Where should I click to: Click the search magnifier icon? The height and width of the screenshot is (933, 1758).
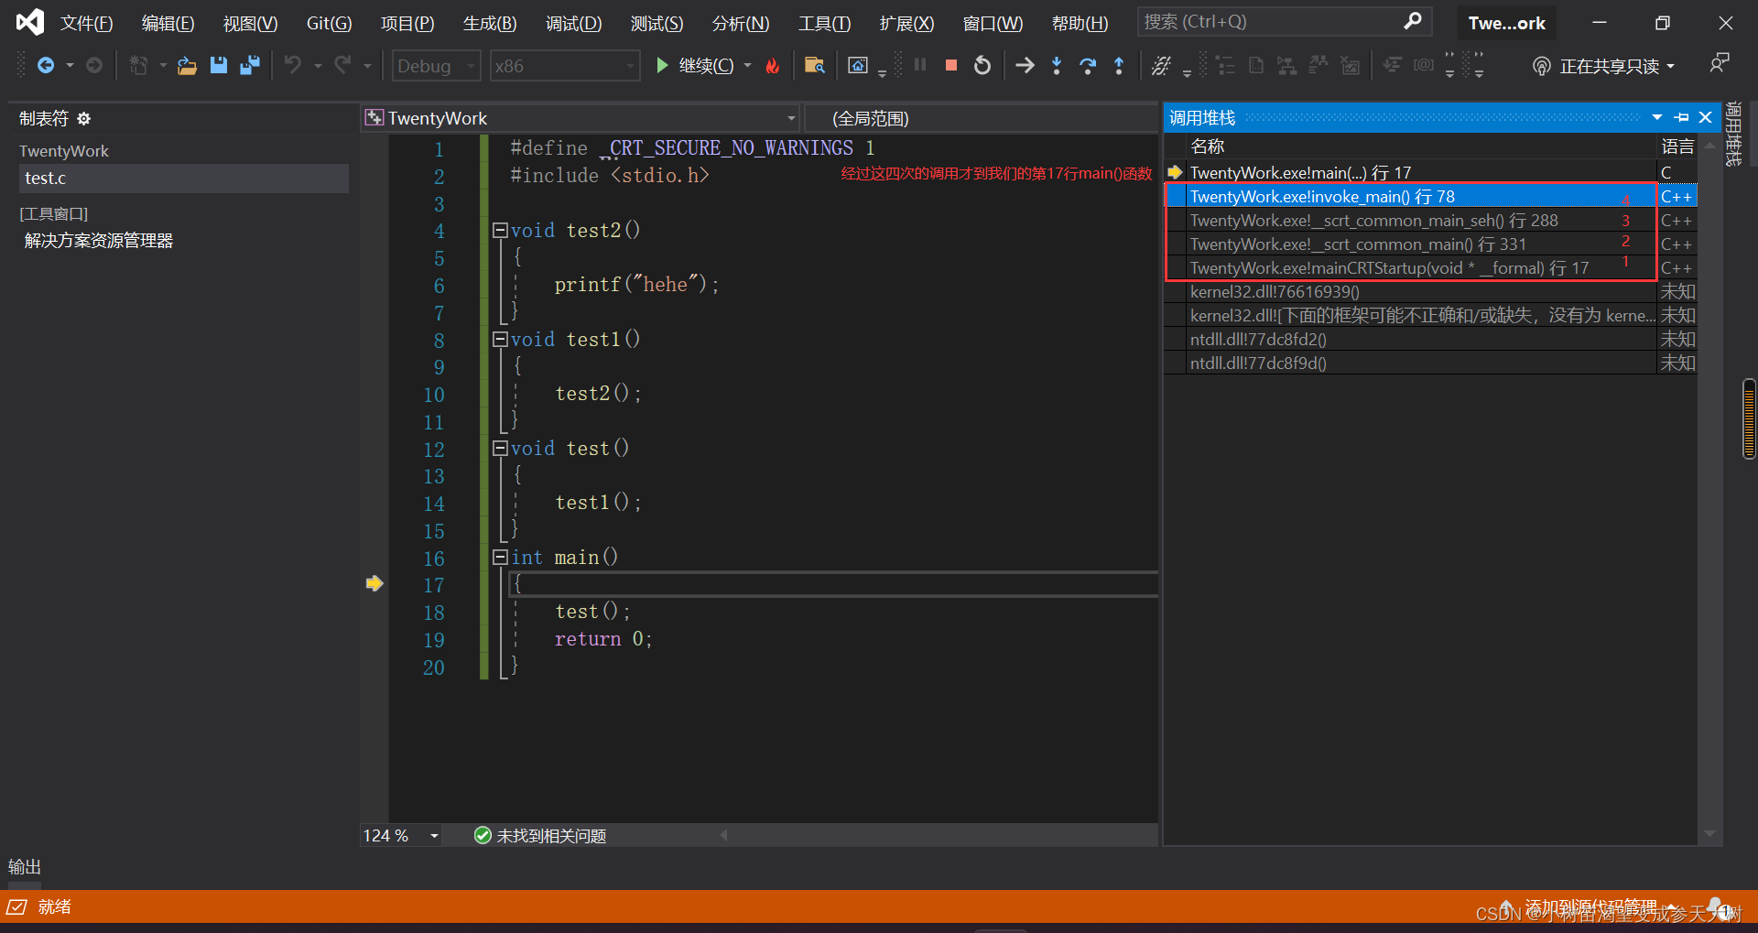(x=1414, y=21)
